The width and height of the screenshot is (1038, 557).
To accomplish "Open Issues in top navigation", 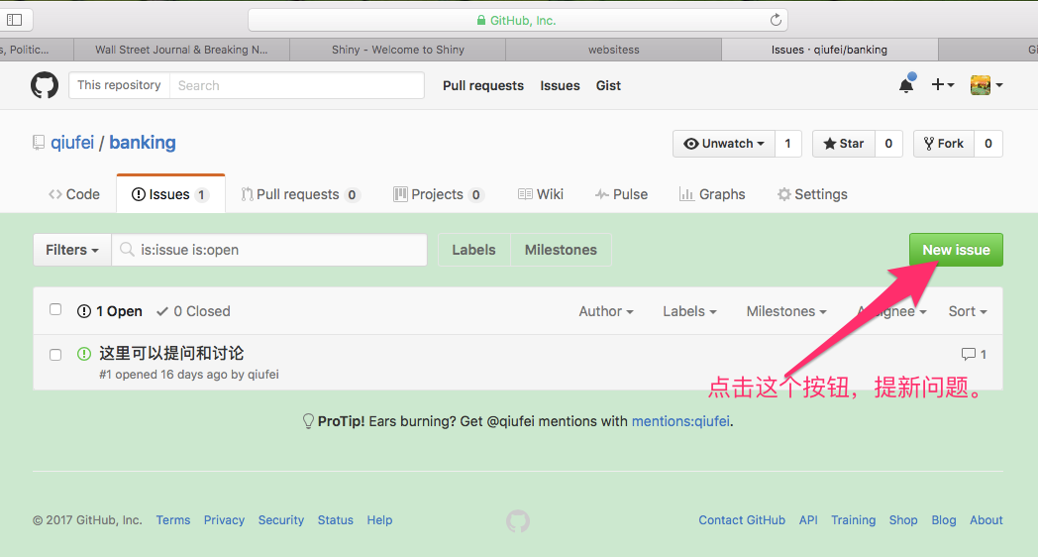I will pos(560,85).
